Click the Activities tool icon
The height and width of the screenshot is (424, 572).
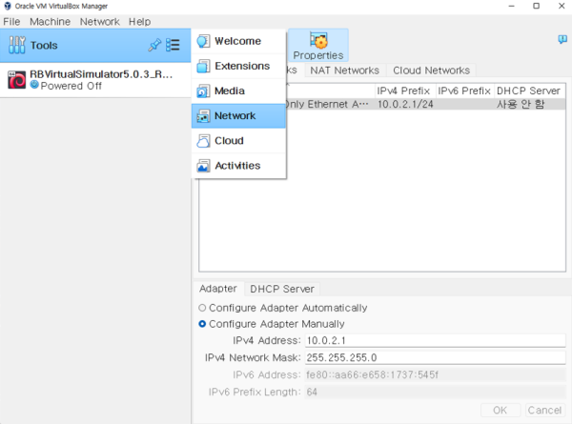(x=203, y=166)
